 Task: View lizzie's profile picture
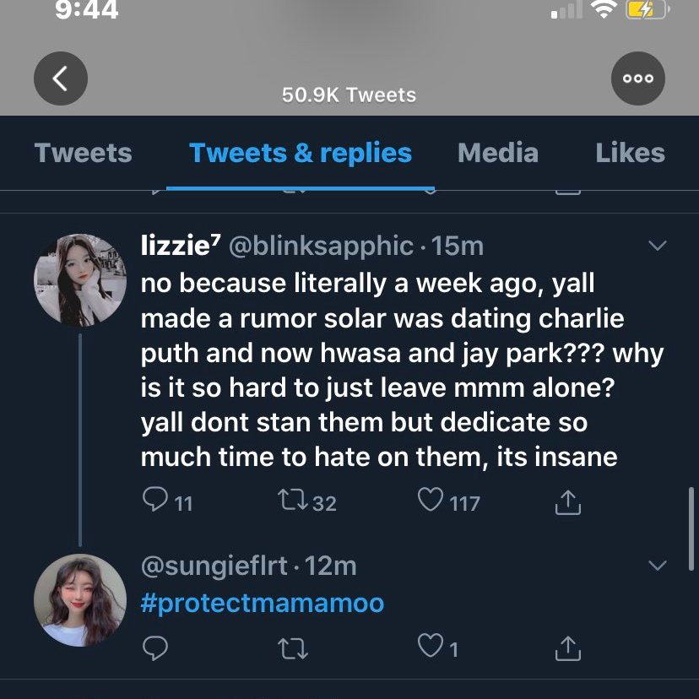[x=80, y=279]
